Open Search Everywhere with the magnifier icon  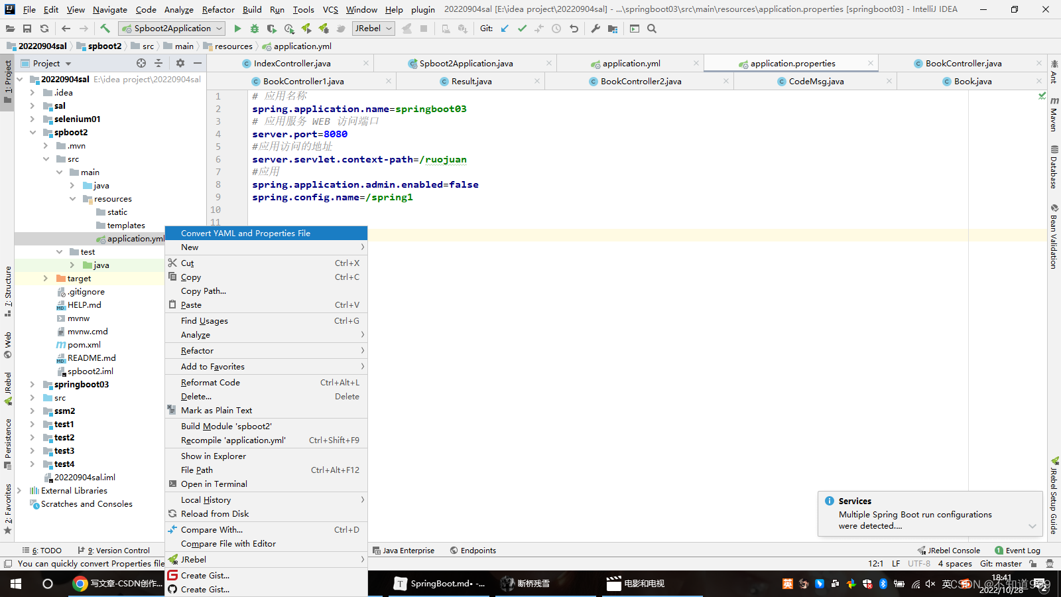[652, 29]
